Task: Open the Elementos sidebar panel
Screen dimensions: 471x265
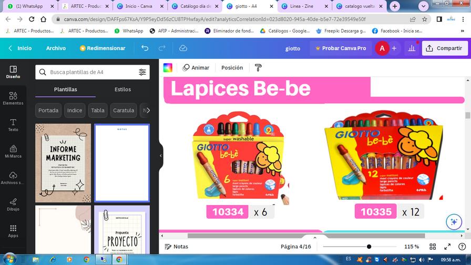Action: (x=13, y=98)
